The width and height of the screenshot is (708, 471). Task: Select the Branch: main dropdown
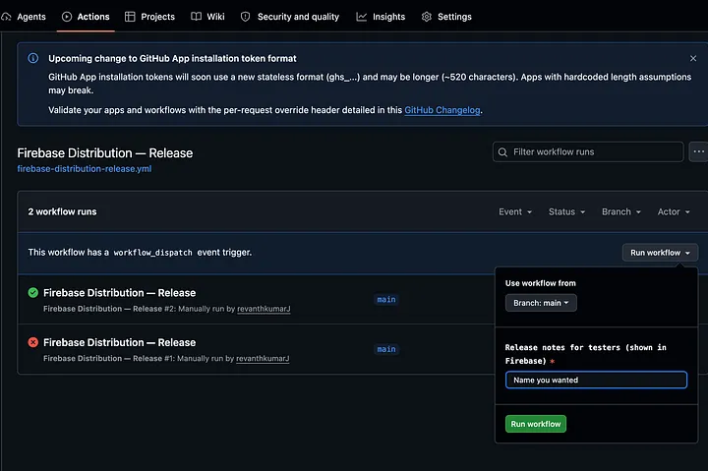541,303
